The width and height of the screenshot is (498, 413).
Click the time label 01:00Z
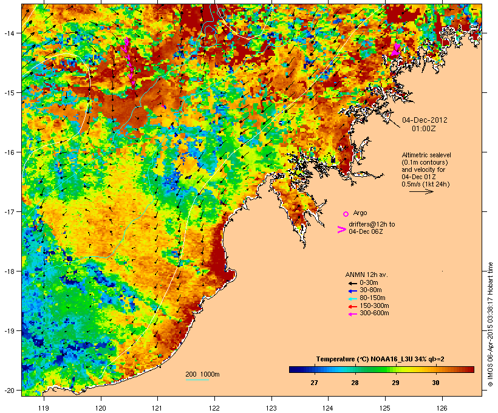click(424, 129)
